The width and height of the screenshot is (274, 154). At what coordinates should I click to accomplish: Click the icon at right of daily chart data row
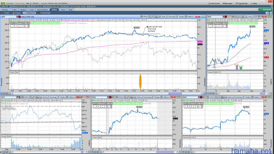pyautogui.click(x=265, y=20)
